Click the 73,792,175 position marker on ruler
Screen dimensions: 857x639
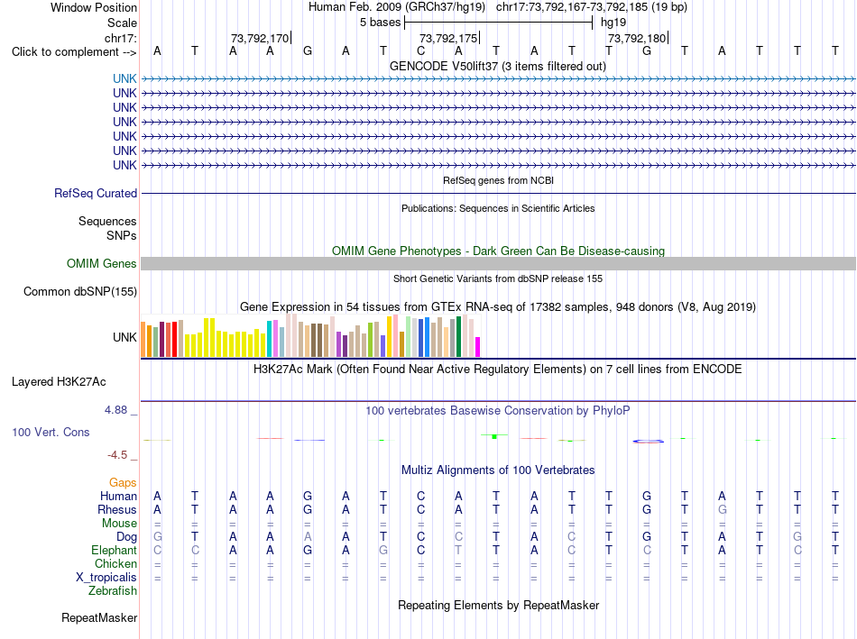(x=449, y=38)
